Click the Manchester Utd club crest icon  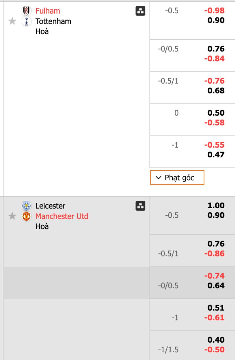(x=27, y=216)
